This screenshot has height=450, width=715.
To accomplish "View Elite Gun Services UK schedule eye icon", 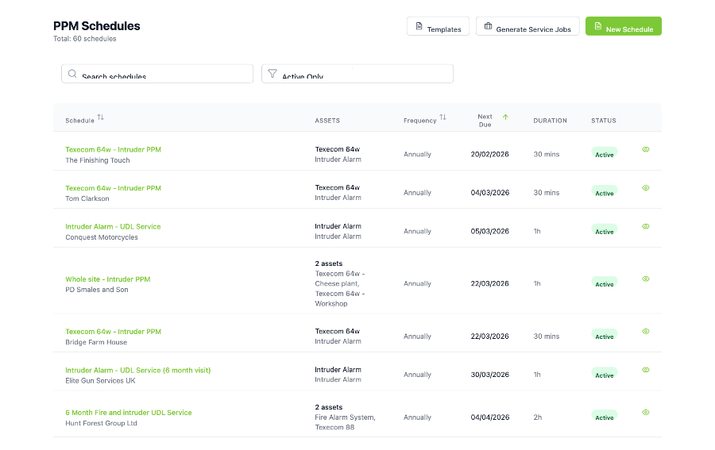I will [645, 370].
